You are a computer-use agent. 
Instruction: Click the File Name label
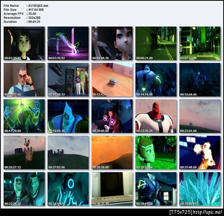tap(11, 6)
